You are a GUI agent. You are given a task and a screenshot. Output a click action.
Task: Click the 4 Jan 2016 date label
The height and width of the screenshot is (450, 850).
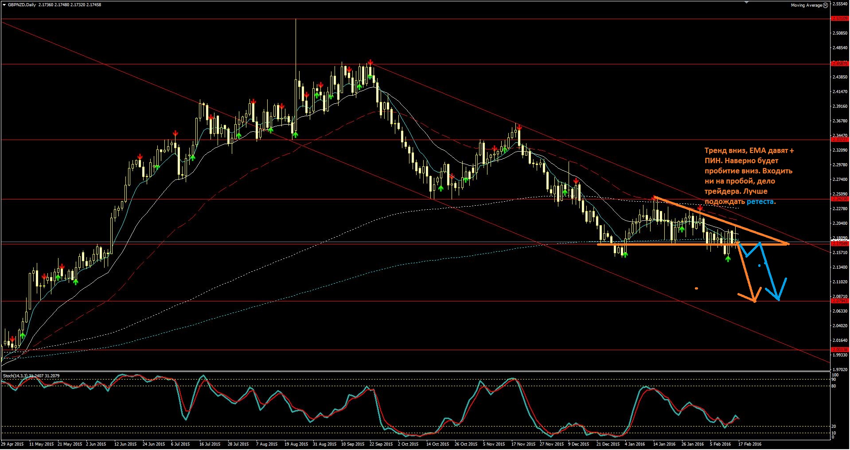tap(635, 444)
